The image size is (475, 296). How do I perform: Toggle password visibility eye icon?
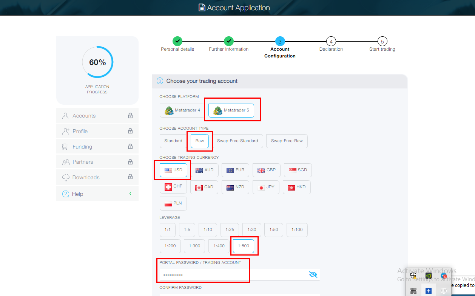coord(313,274)
